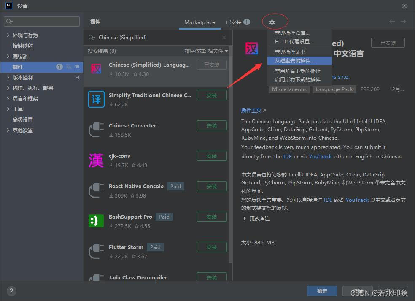Click the plugin list vertical scrollbar

click(230, 155)
